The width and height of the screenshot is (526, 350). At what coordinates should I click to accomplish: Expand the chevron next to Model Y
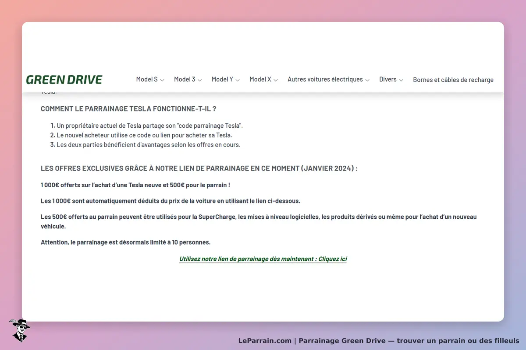[x=238, y=80]
